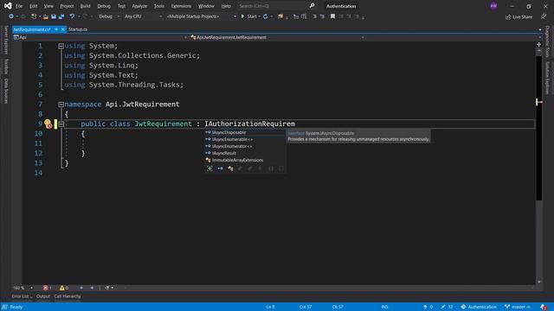Image resolution: width=554 pixels, height=311 pixels.
Task: Click the vertical editor scrollbar
Action: tap(538, 166)
